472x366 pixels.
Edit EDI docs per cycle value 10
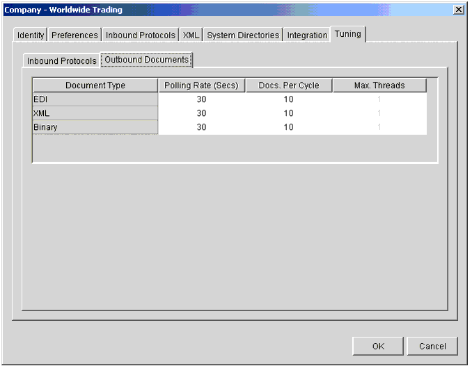(289, 99)
